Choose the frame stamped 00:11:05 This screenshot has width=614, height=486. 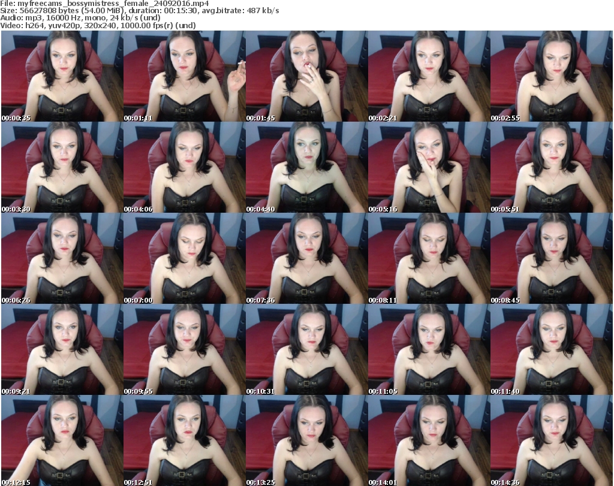point(429,349)
